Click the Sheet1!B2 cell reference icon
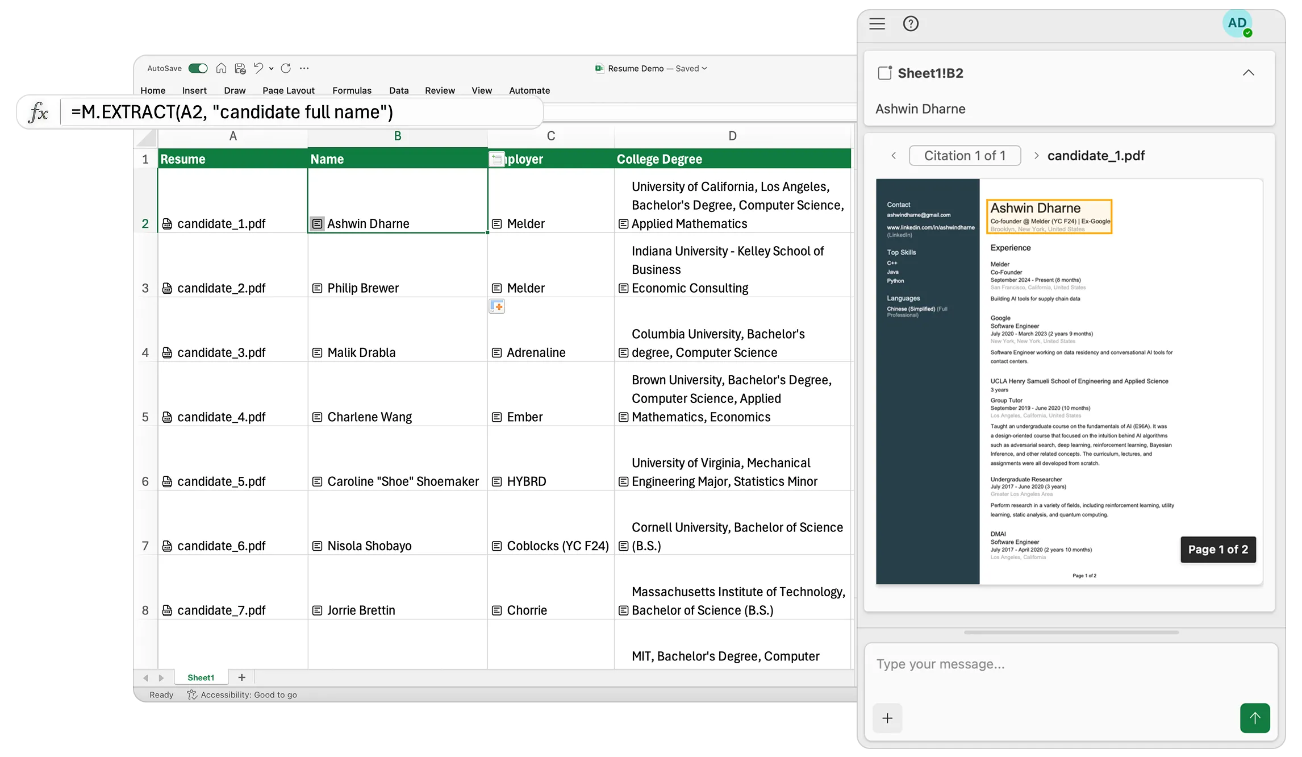The width and height of the screenshot is (1302, 757). click(884, 73)
